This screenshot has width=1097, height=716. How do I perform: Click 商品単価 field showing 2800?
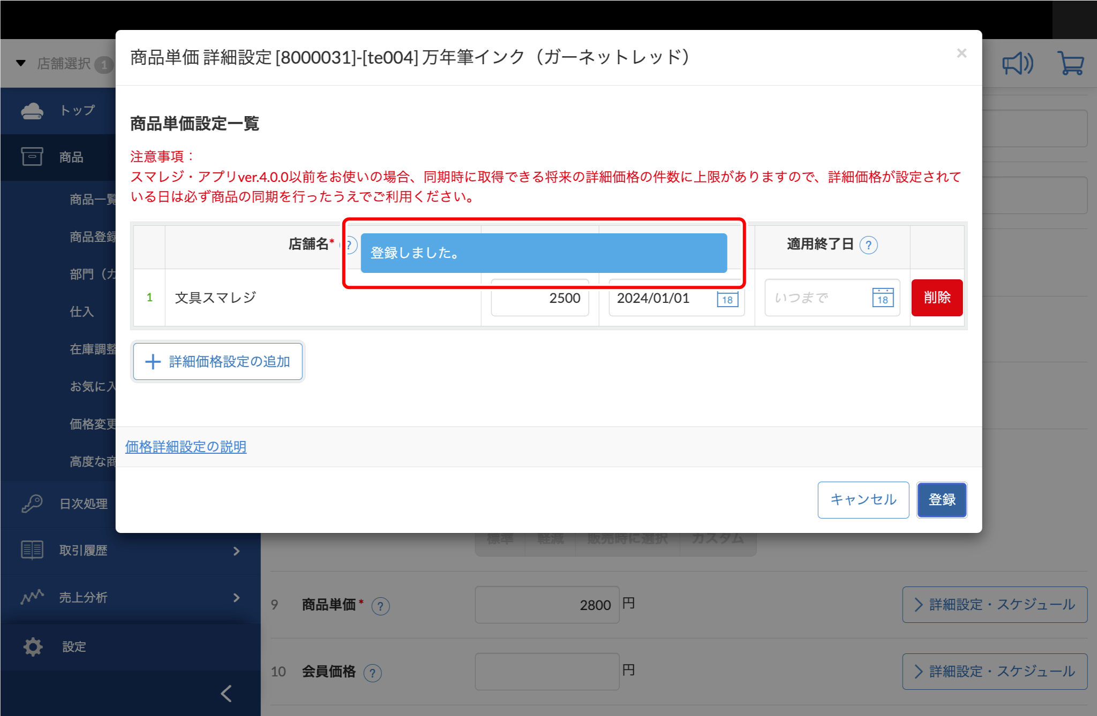tap(547, 605)
